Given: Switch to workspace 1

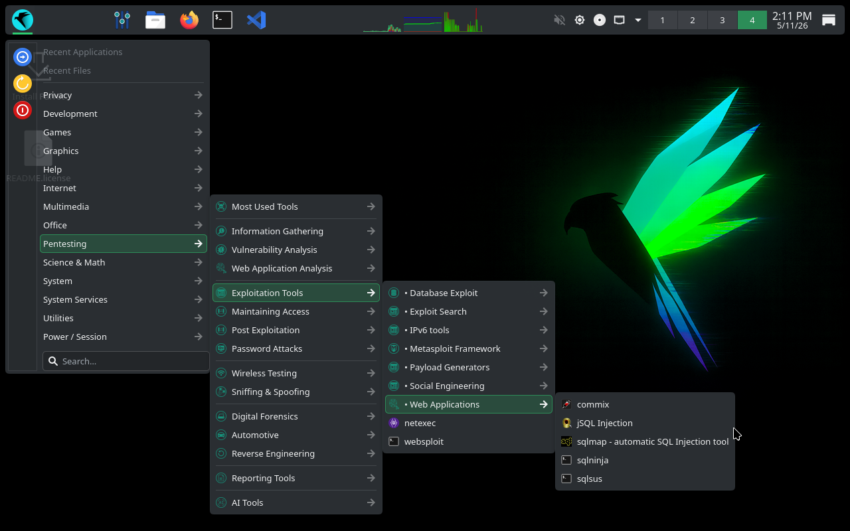Looking at the screenshot, I should pyautogui.click(x=663, y=20).
